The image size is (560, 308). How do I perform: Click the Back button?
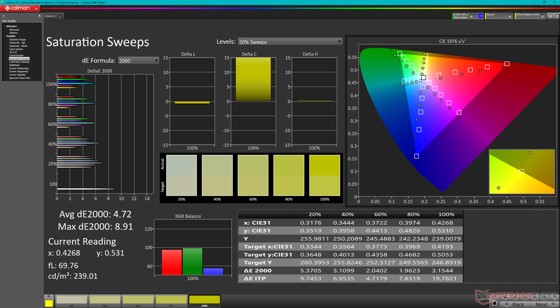(515, 305)
